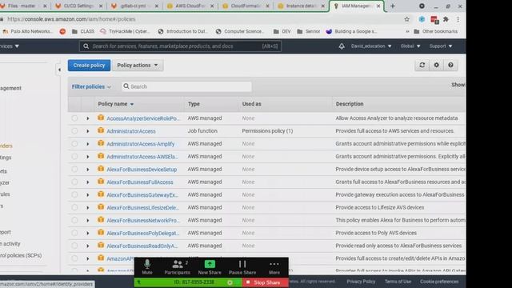Select the AlexaForBusinessLifesizeDele radio button
The image size is (512, 288).
74,207
